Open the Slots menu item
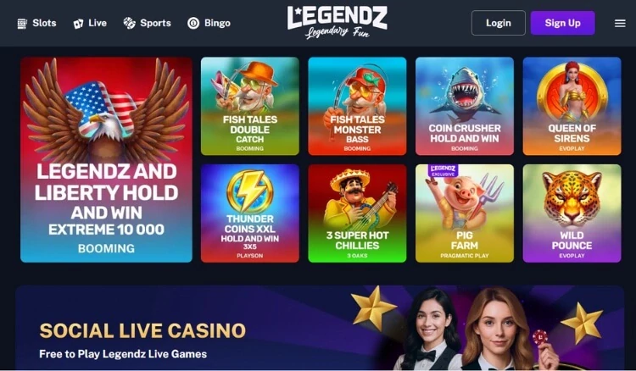 [x=37, y=23]
